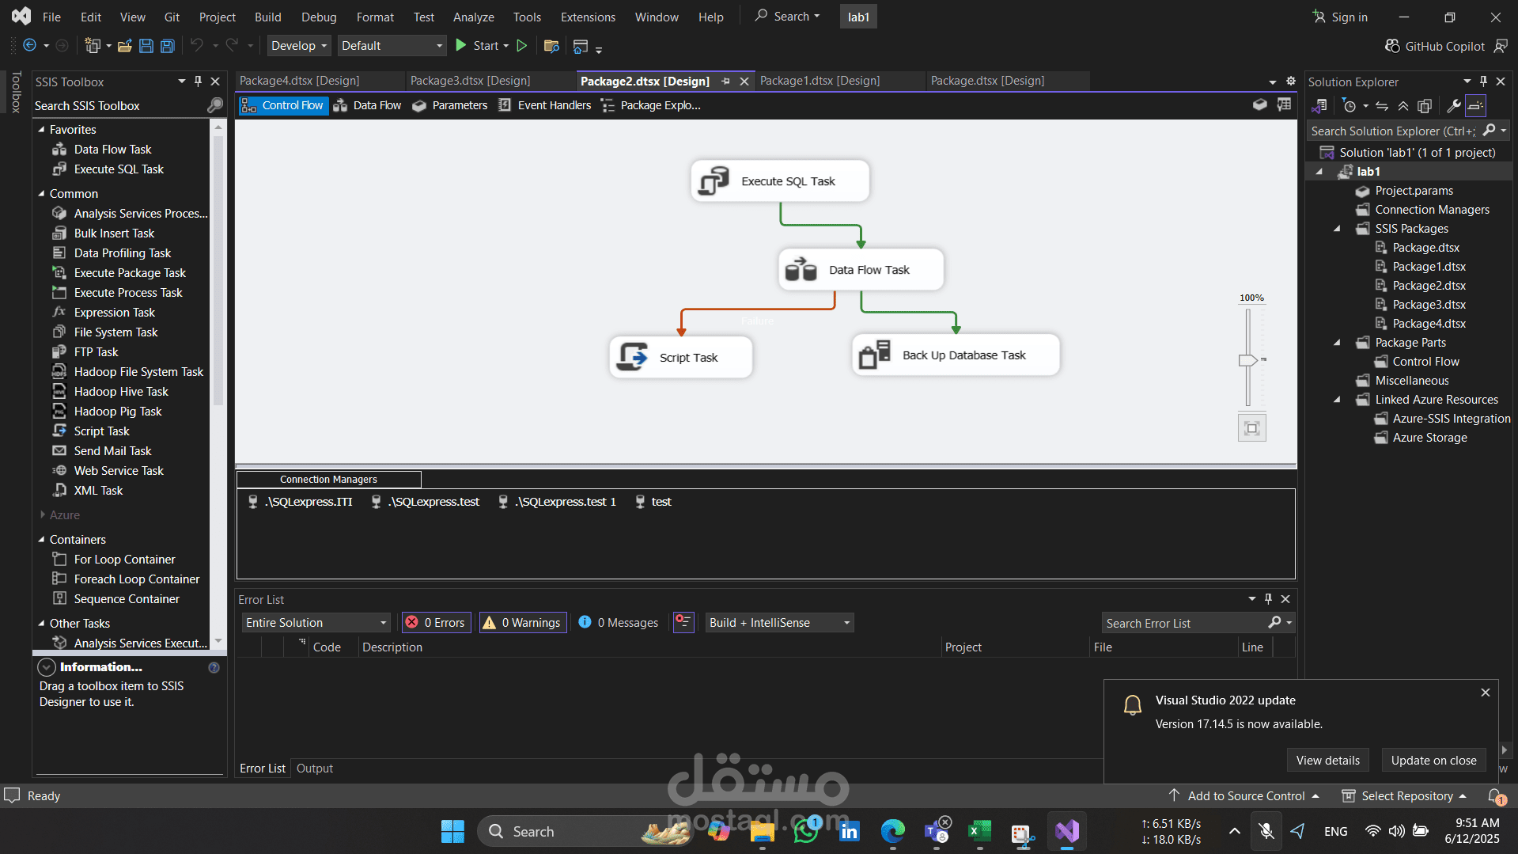Open Excel from the taskbar

[x=979, y=831]
